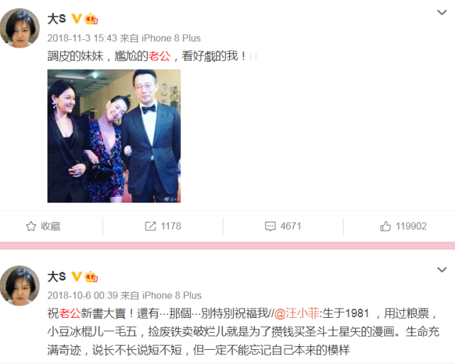Click the repost share icon with 1178
Screen dimensions: 455x364
click(x=150, y=226)
